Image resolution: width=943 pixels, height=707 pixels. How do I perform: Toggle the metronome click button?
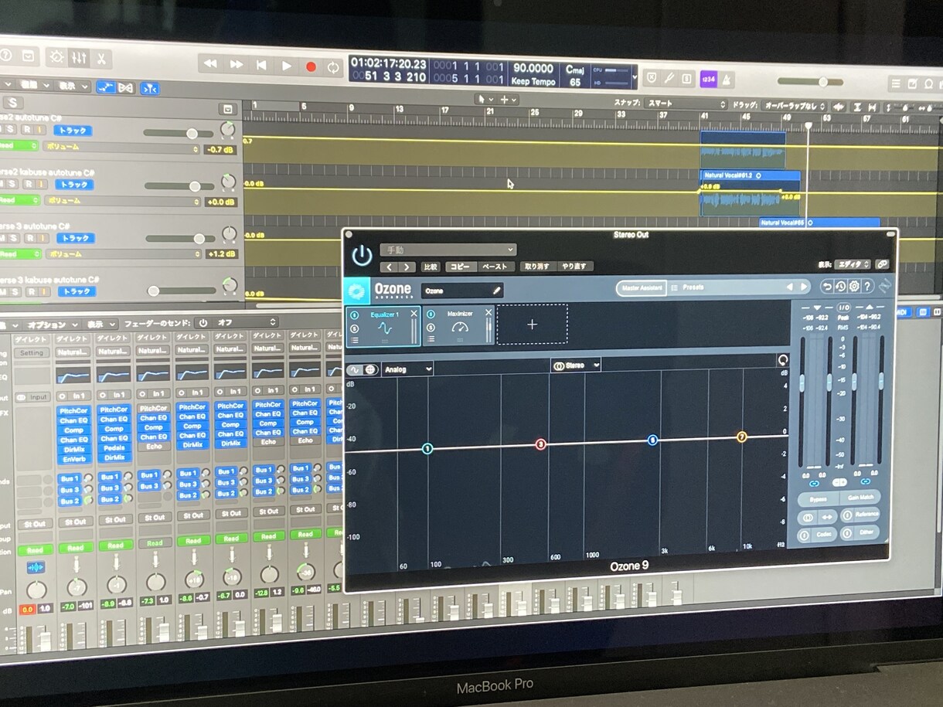(726, 80)
